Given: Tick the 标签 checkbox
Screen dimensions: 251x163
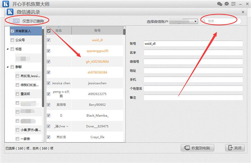Looking at the screenshot, I should coord(12,49).
